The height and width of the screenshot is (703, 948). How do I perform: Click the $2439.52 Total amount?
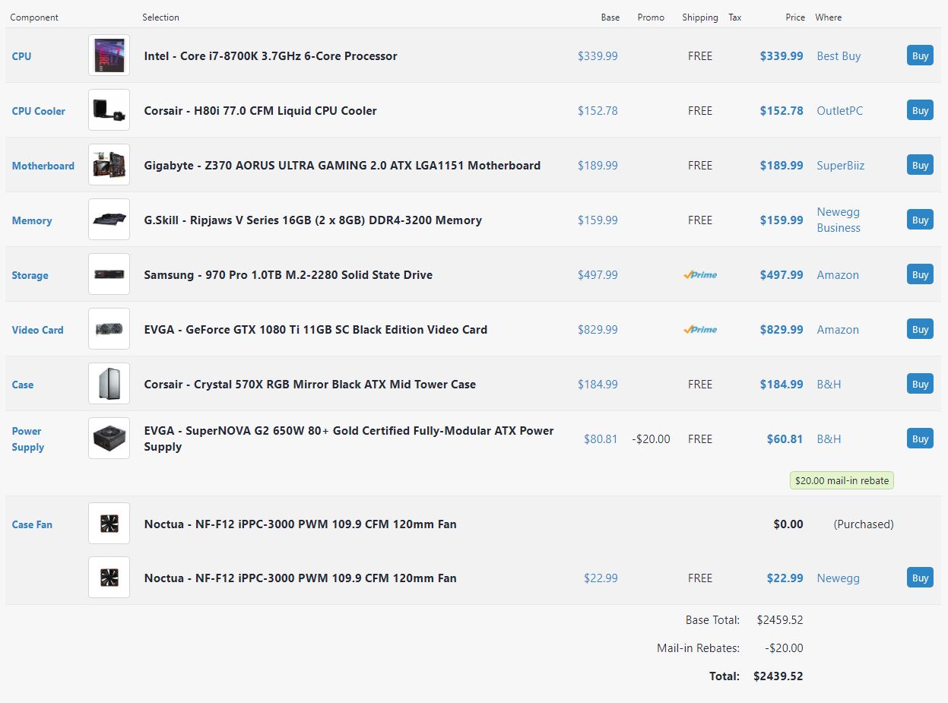pyautogui.click(x=778, y=676)
